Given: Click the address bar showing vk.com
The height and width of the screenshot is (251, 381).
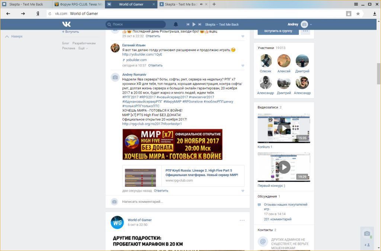Looking at the screenshot, I should (194, 14).
